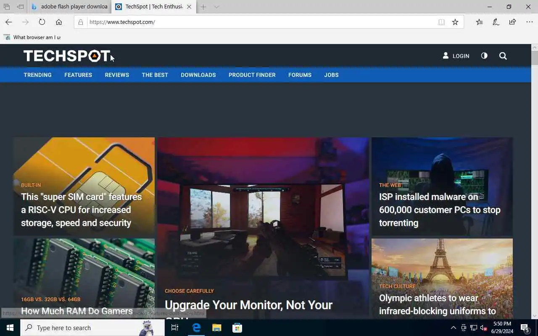Viewport: 538px width, 336px height.
Task: Go to the browser Home page
Action: click(59, 22)
